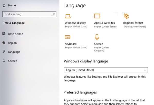Click the Windows display laptop icon
This screenshot has width=154, height=105.
coord(68,16)
